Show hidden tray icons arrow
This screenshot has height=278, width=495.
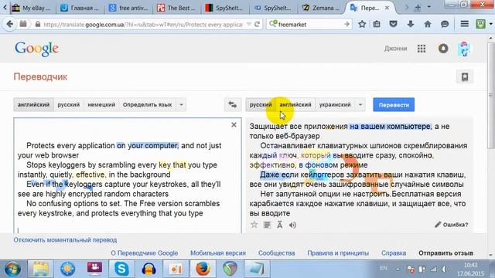[x=398, y=269]
